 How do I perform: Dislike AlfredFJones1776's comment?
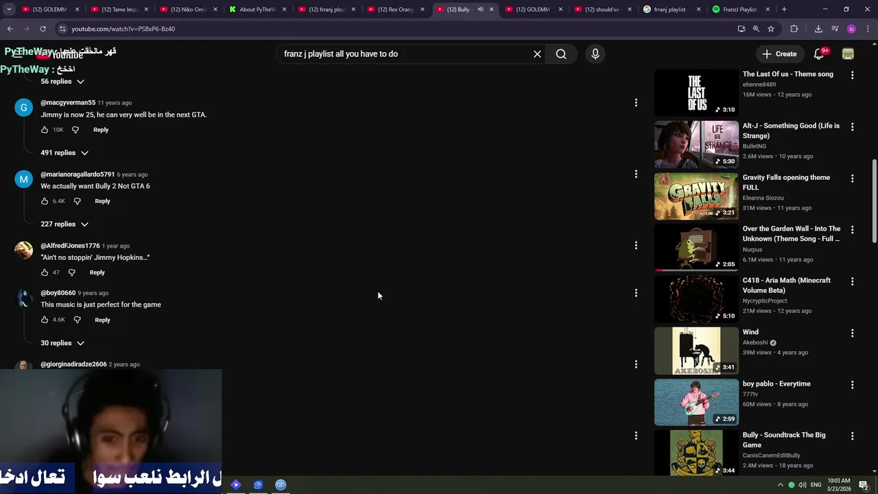pos(71,272)
